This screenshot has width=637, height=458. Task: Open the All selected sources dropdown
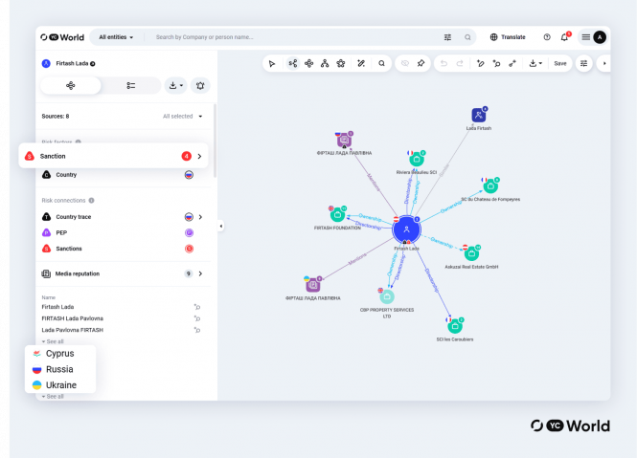[183, 116]
